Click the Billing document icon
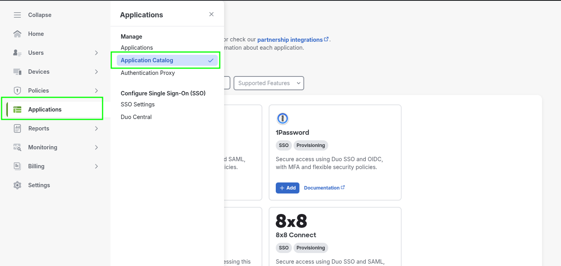 [x=17, y=166]
